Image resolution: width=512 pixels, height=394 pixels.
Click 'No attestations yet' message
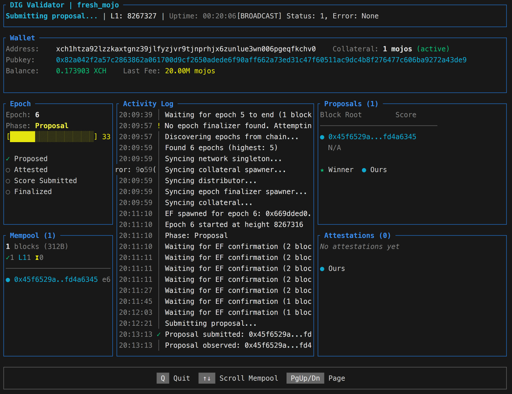point(360,247)
